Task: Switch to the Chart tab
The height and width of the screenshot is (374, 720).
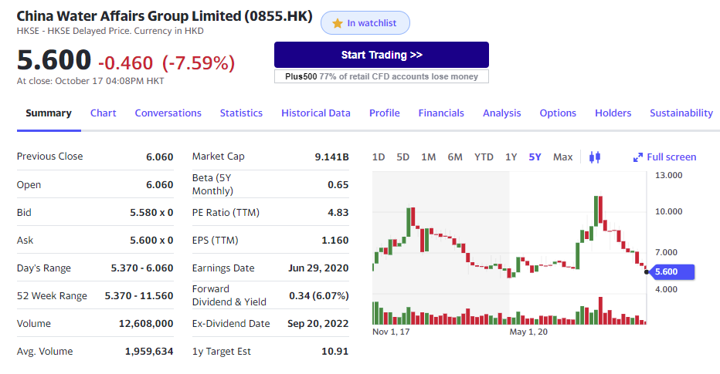Action: tap(103, 113)
